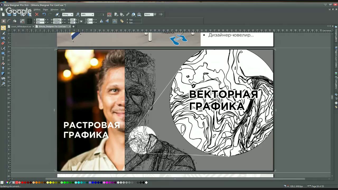The height and width of the screenshot is (190, 338).
Task: Select the Zoom magnifier tool in left toolbar
Action: pos(3,84)
